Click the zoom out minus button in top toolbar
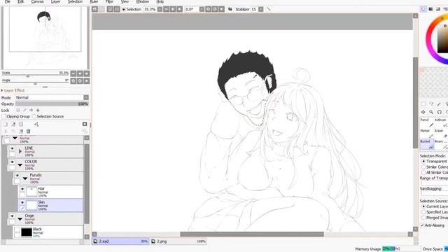The image size is (448, 252). 167,9
